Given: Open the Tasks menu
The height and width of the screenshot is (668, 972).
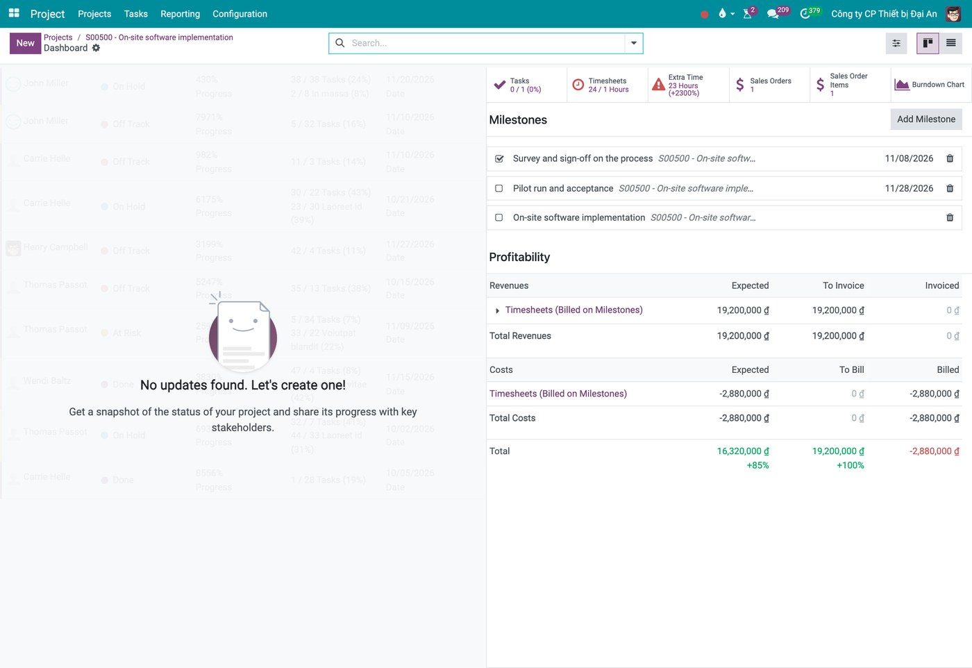Looking at the screenshot, I should point(136,14).
